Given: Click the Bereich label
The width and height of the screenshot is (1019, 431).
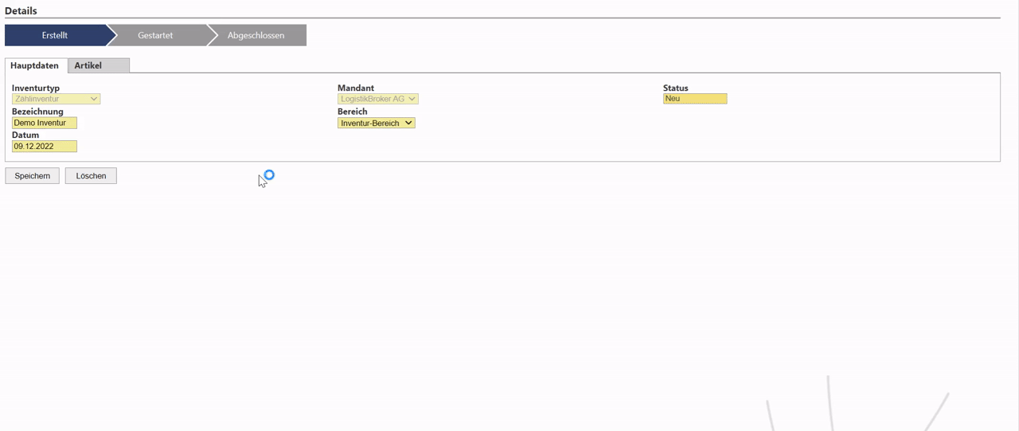Looking at the screenshot, I should point(353,112).
